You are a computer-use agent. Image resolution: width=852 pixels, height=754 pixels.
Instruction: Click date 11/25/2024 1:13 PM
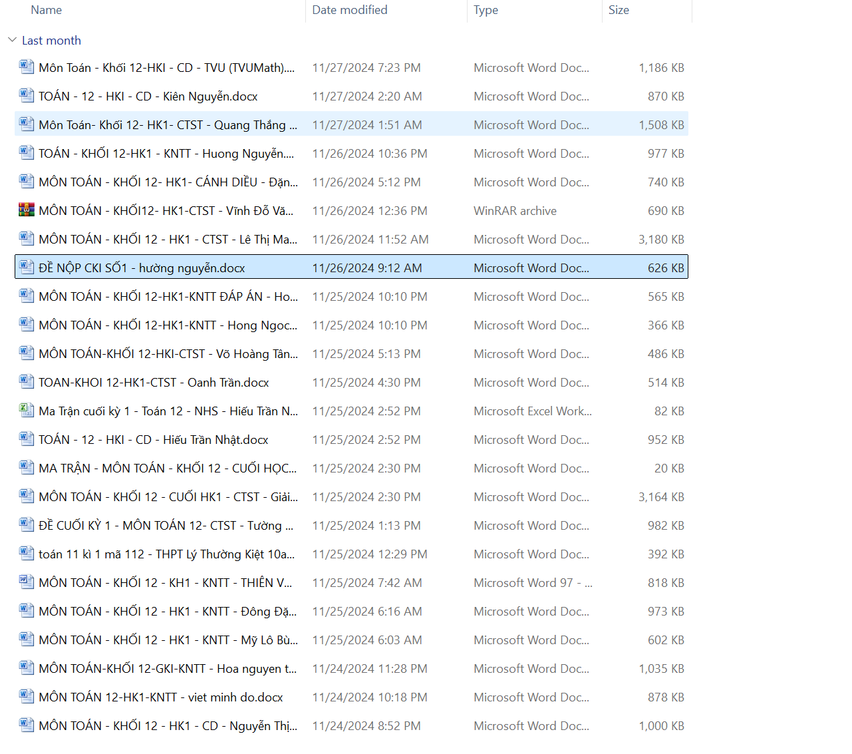(366, 526)
